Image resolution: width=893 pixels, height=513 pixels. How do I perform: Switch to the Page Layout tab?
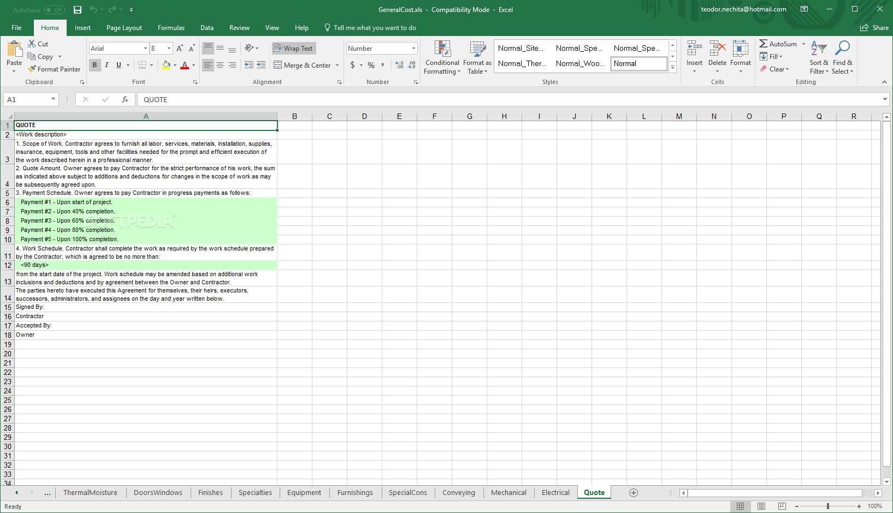point(124,28)
